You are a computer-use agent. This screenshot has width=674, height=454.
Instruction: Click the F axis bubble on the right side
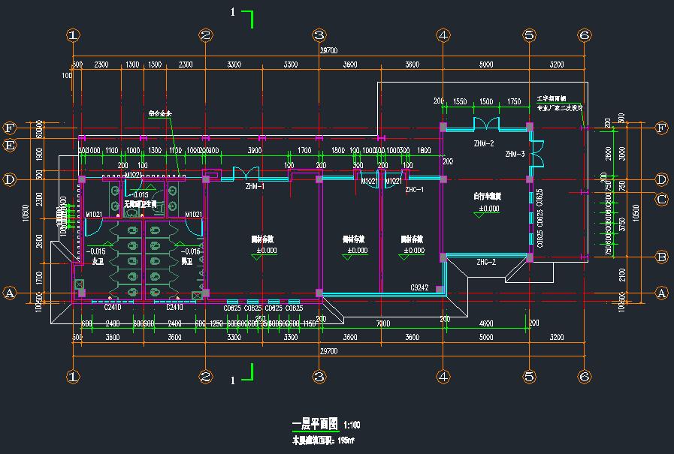(662, 128)
